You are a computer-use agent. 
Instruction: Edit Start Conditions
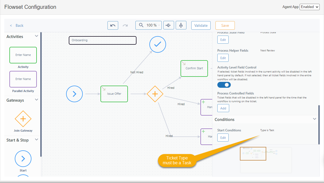[223, 138]
